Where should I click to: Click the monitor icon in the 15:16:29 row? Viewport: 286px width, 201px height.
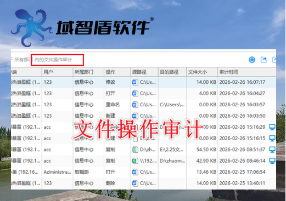click(x=272, y=127)
